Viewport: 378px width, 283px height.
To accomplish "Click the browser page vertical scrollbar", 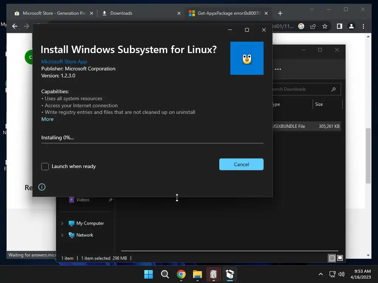I will click(368, 156).
